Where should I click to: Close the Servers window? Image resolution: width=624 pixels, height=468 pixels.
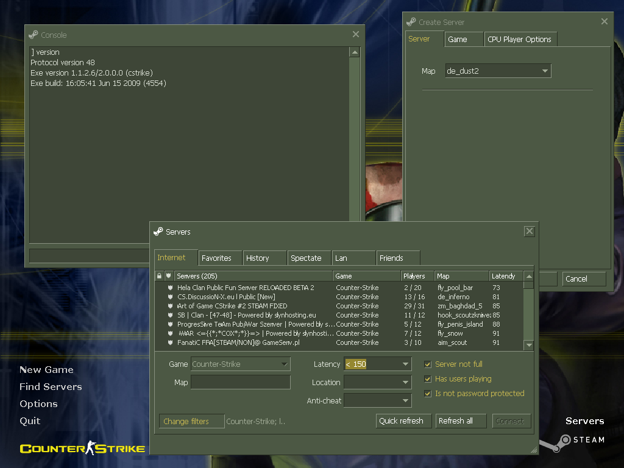point(530,231)
